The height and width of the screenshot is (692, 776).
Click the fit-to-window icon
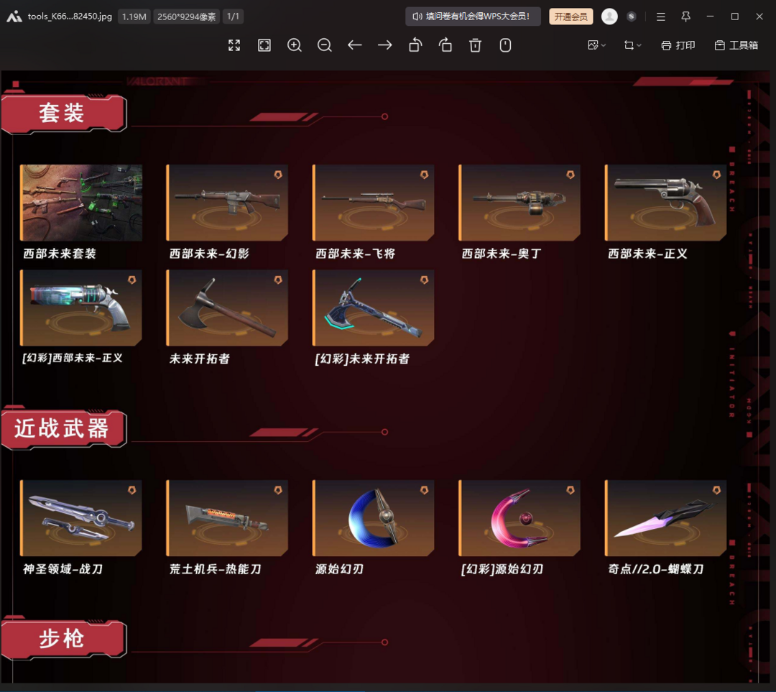(264, 45)
